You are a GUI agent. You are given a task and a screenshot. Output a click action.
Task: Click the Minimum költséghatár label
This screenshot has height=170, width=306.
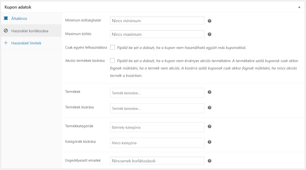click(x=83, y=20)
